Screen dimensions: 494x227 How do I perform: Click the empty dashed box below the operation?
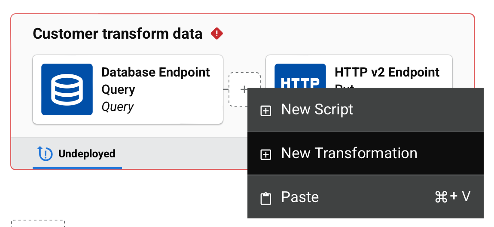point(38,224)
